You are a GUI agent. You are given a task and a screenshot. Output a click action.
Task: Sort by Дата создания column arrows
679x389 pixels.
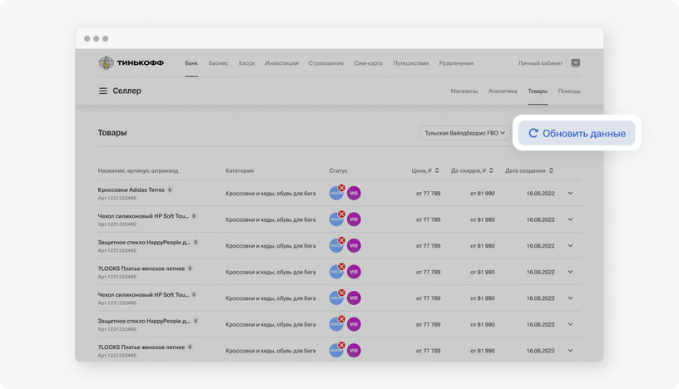pyautogui.click(x=551, y=170)
